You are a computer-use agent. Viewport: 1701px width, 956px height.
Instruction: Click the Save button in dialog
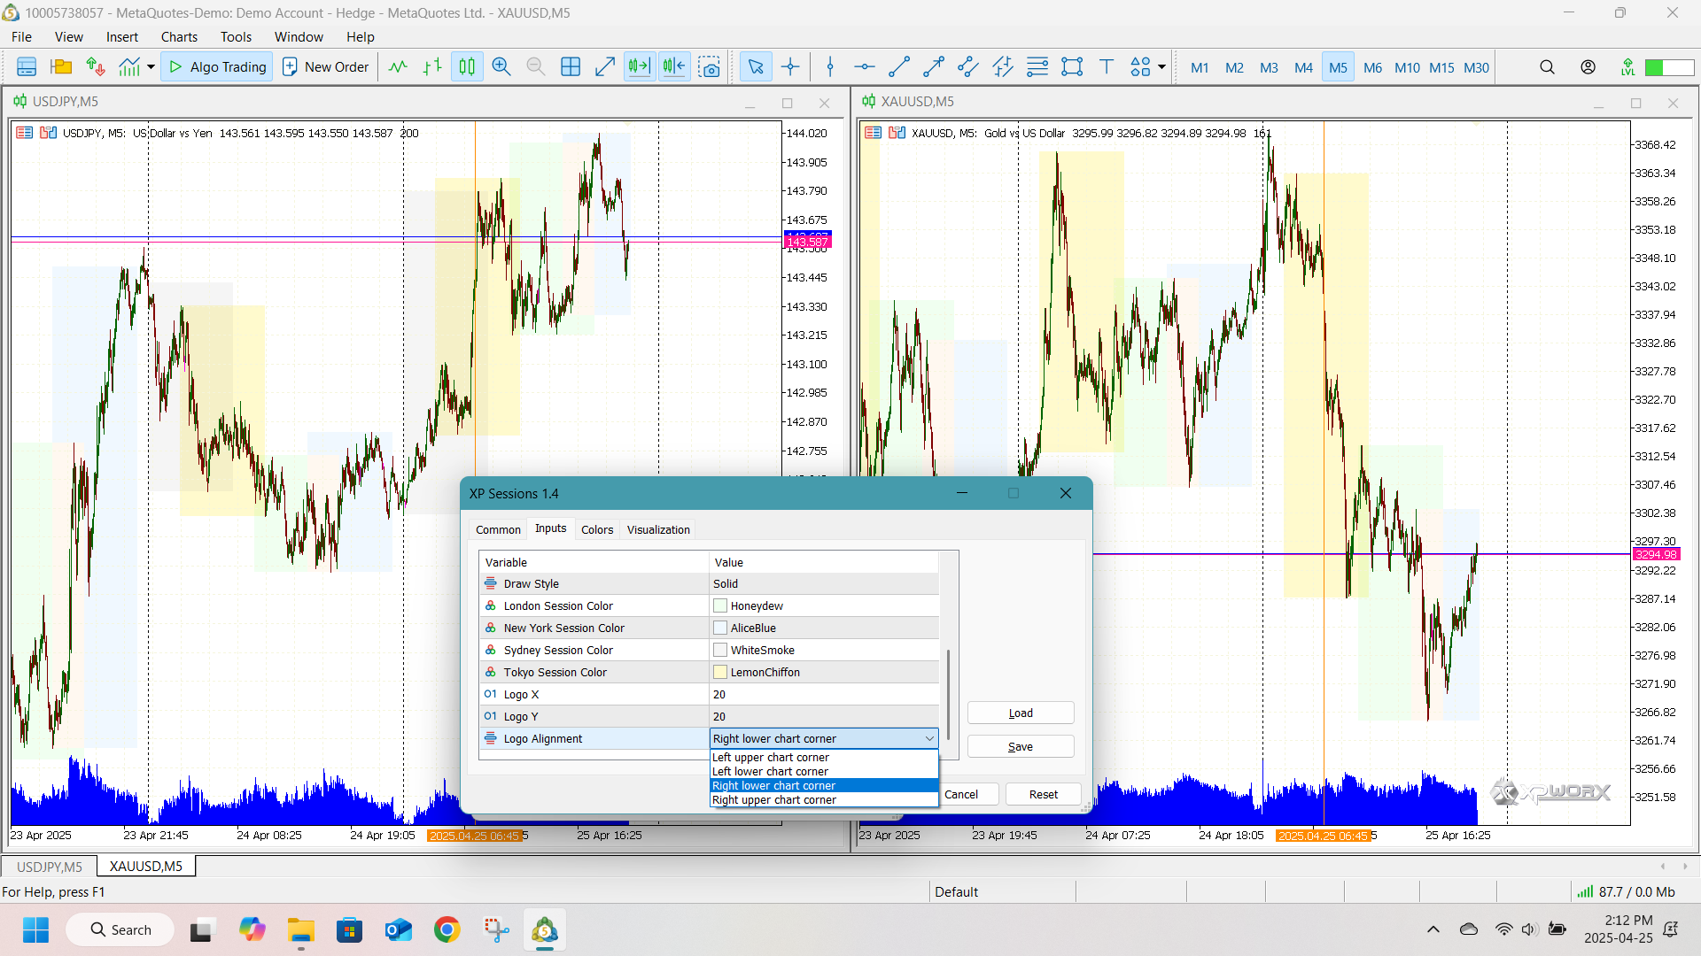click(1020, 747)
